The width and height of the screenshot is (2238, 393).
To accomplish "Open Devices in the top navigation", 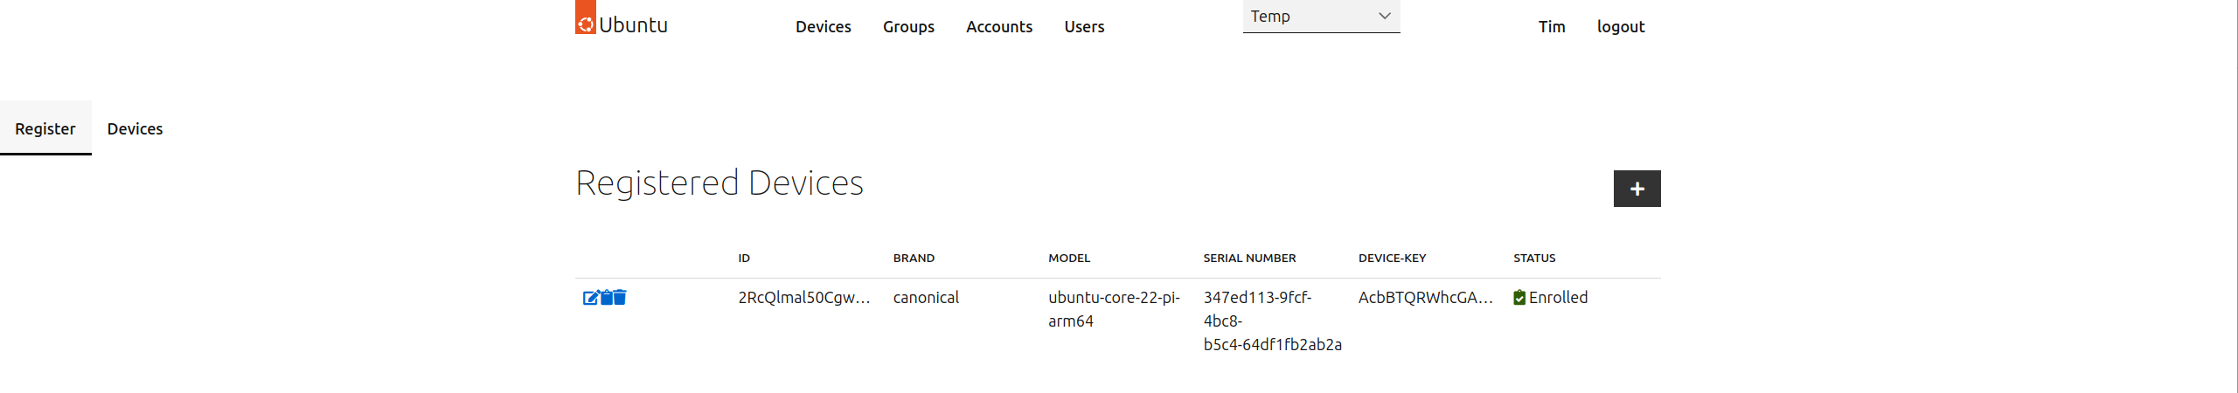I will tap(823, 27).
